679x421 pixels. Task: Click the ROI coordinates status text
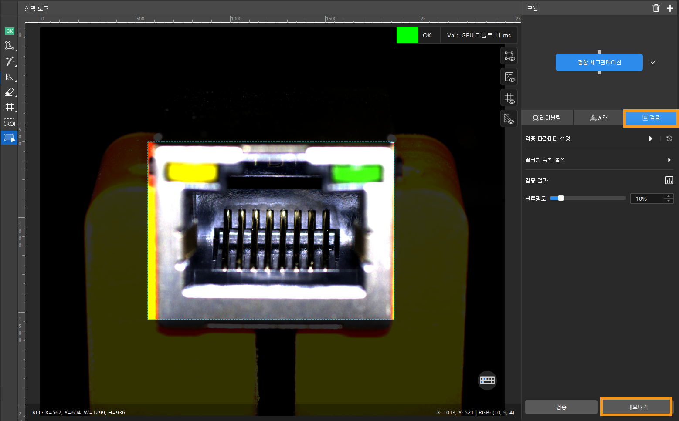[78, 412]
